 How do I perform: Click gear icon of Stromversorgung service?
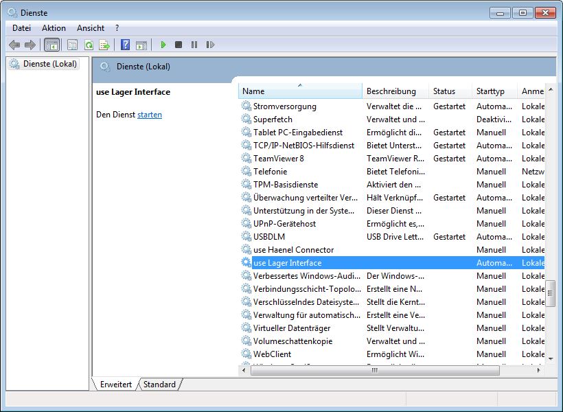point(246,106)
